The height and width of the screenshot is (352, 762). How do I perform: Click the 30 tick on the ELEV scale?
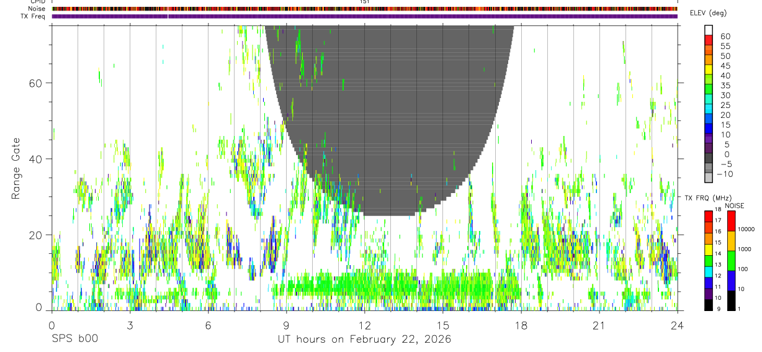725,96
